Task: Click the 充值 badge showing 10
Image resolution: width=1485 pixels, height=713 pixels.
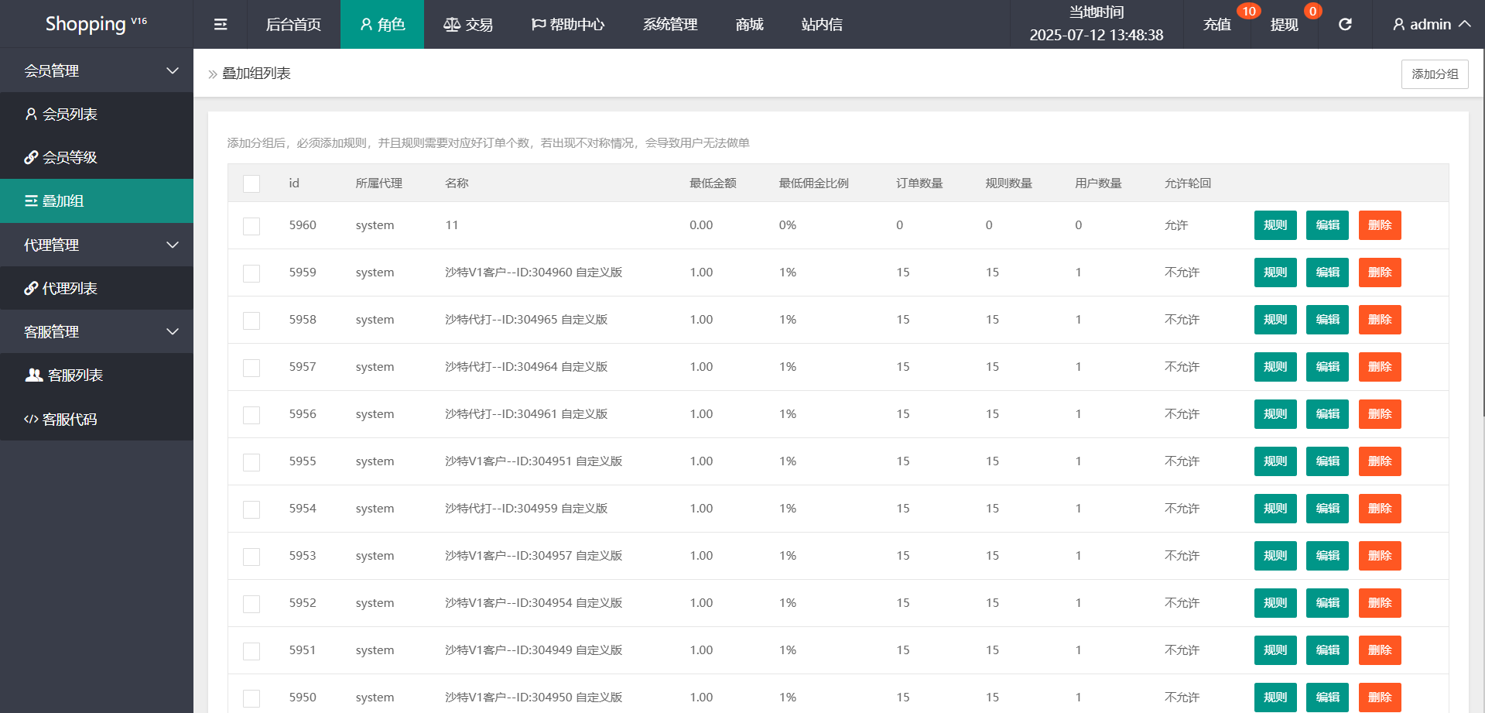Action: (1248, 11)
